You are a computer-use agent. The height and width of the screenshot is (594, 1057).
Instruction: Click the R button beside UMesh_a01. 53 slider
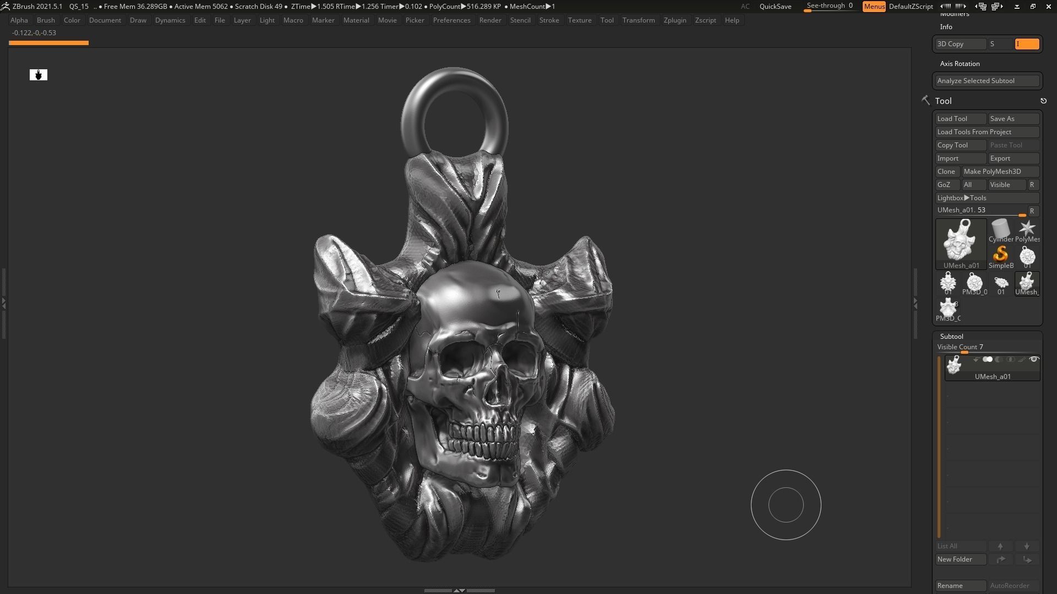[x=1032, y=211]
